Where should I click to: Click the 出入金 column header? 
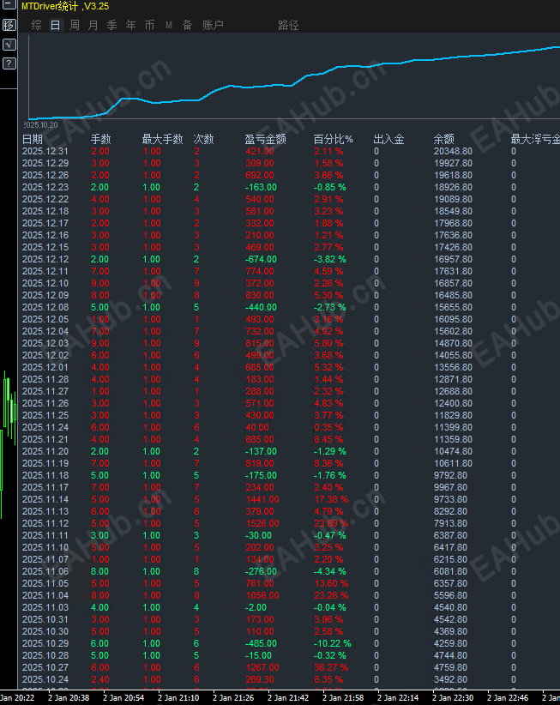(x=388, y=140)
